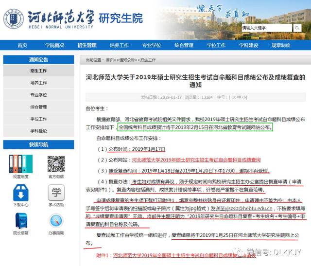
Task: Click the 快速导航 sidebar header
Action: click(38, 144)
